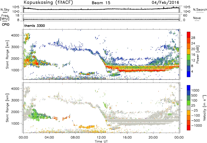Click the blue top of the Velocity color bar
The width and height of the screenshot is (207, 143).
(x=189, y=88)
